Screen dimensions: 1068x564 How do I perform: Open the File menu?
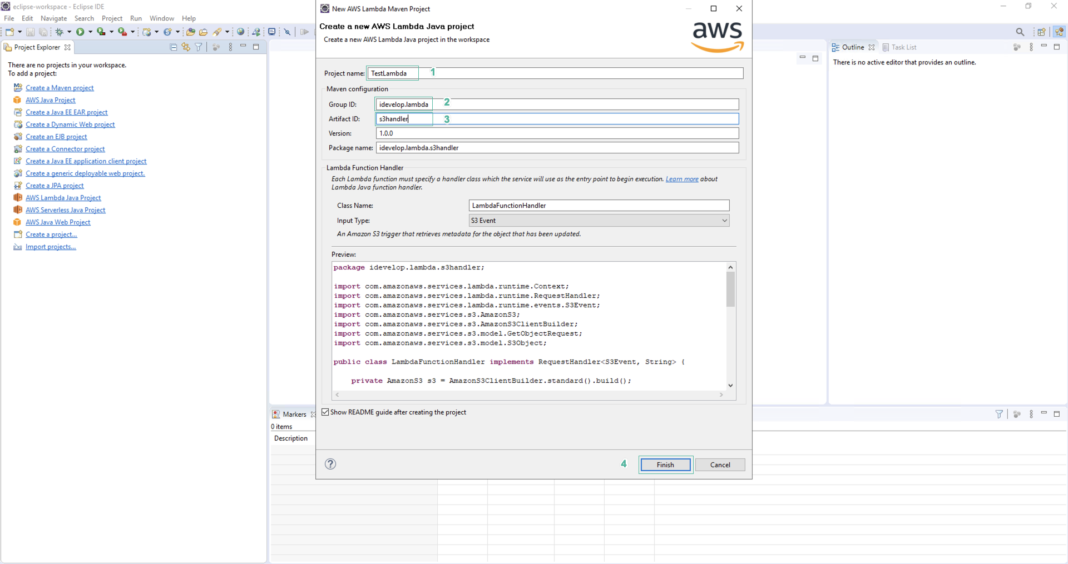pos(9,18)
